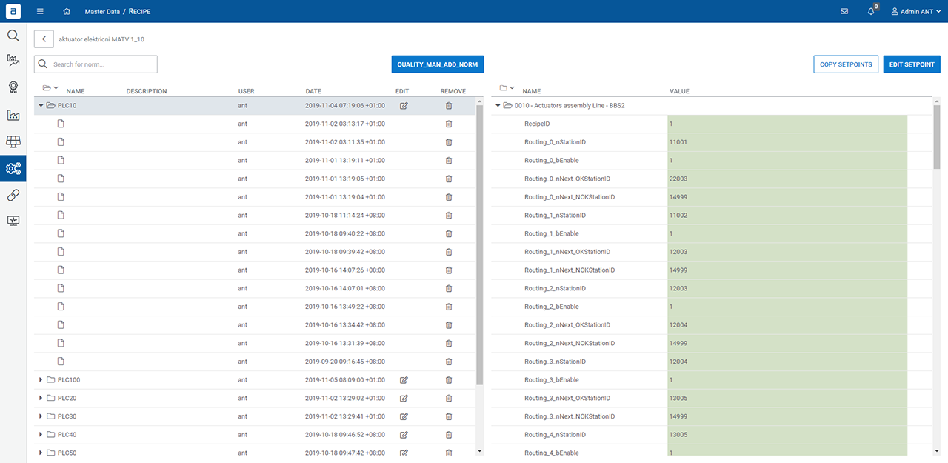Screen dimensions: 948x463
Task: Click the QUALITY_MAN_ADD_NORM button
Action: (437, 64)
